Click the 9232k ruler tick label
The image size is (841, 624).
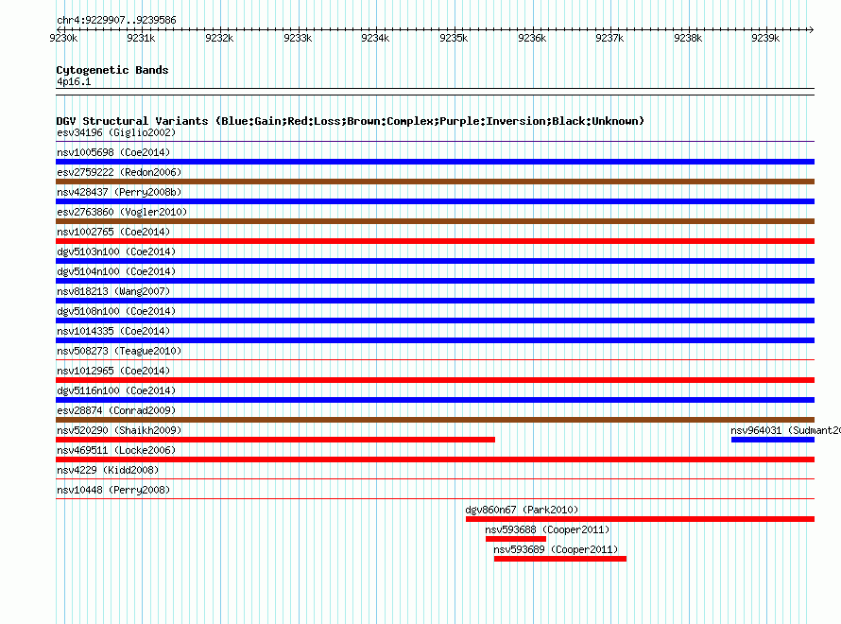coord(219,38)
